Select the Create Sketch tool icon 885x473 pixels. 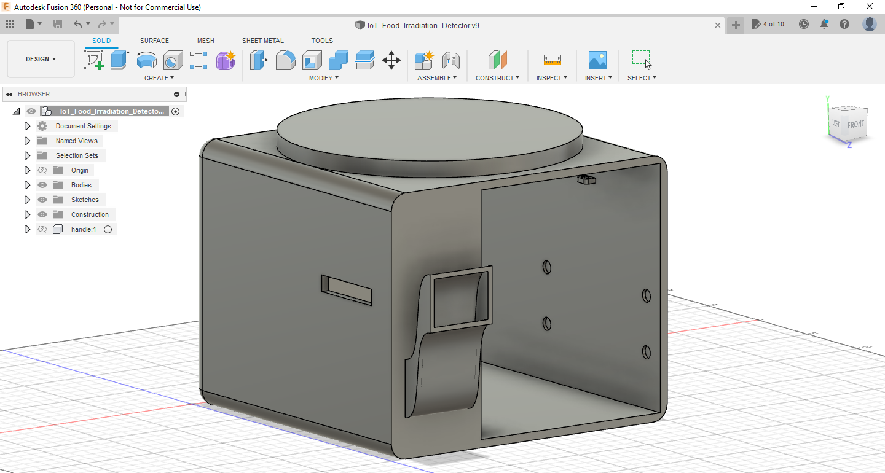click(x=93, y=60)
